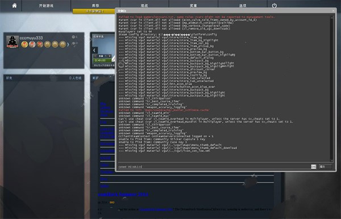Screen dimensions: 341x219
Task: Click the 'OnSteamServersConnected logged on = 1' line
Action: click(166, 136)
